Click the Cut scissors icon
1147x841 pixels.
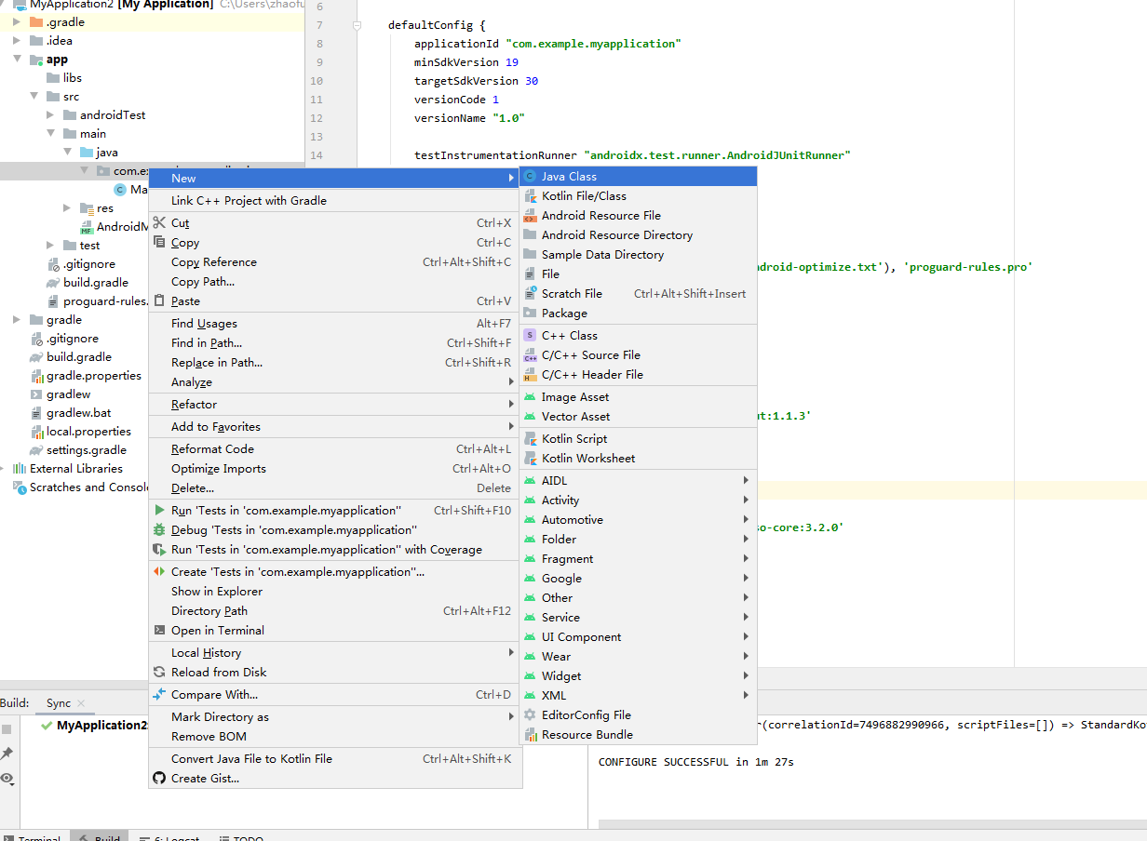[x=159, y=222]
